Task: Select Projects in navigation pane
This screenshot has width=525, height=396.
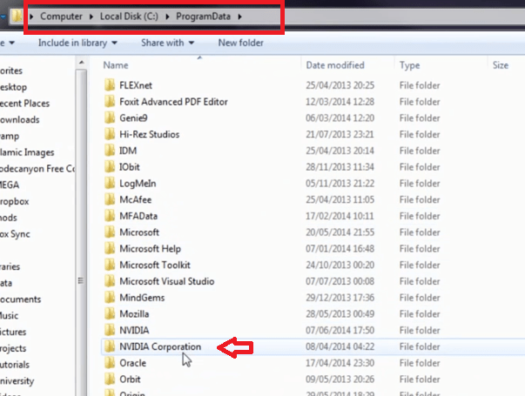Action: click(x=13, y=348)
